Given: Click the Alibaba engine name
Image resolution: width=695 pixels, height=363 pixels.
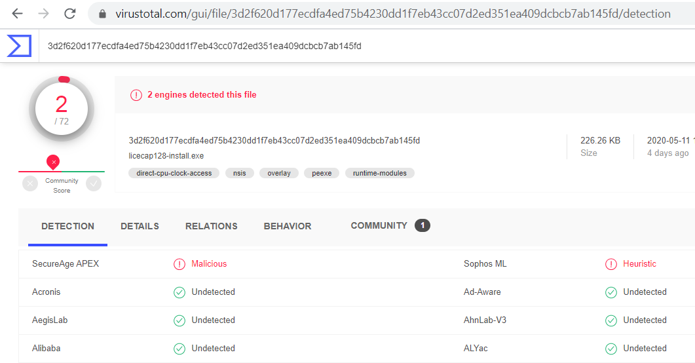Looking at the screenshot, I should click(x=46, y=349).
